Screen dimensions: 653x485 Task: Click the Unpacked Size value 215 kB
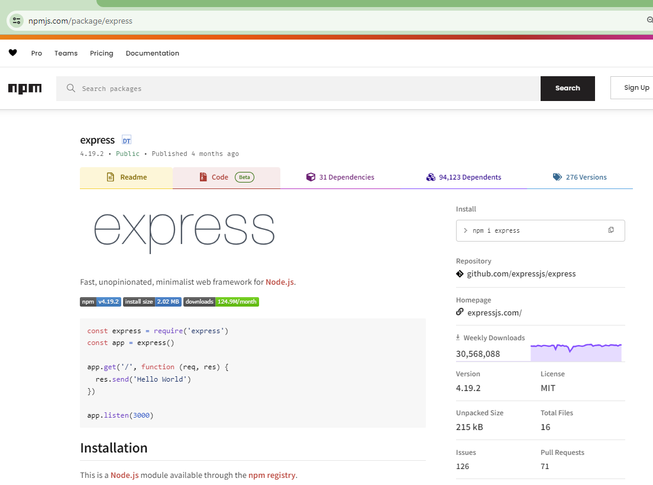pos(470,427)
